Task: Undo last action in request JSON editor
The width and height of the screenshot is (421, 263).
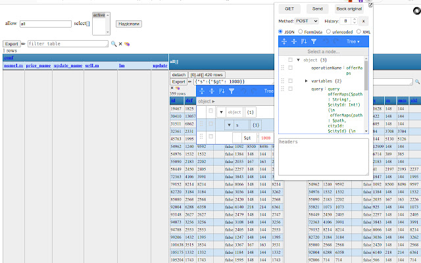Action: [x=326, y=41]
